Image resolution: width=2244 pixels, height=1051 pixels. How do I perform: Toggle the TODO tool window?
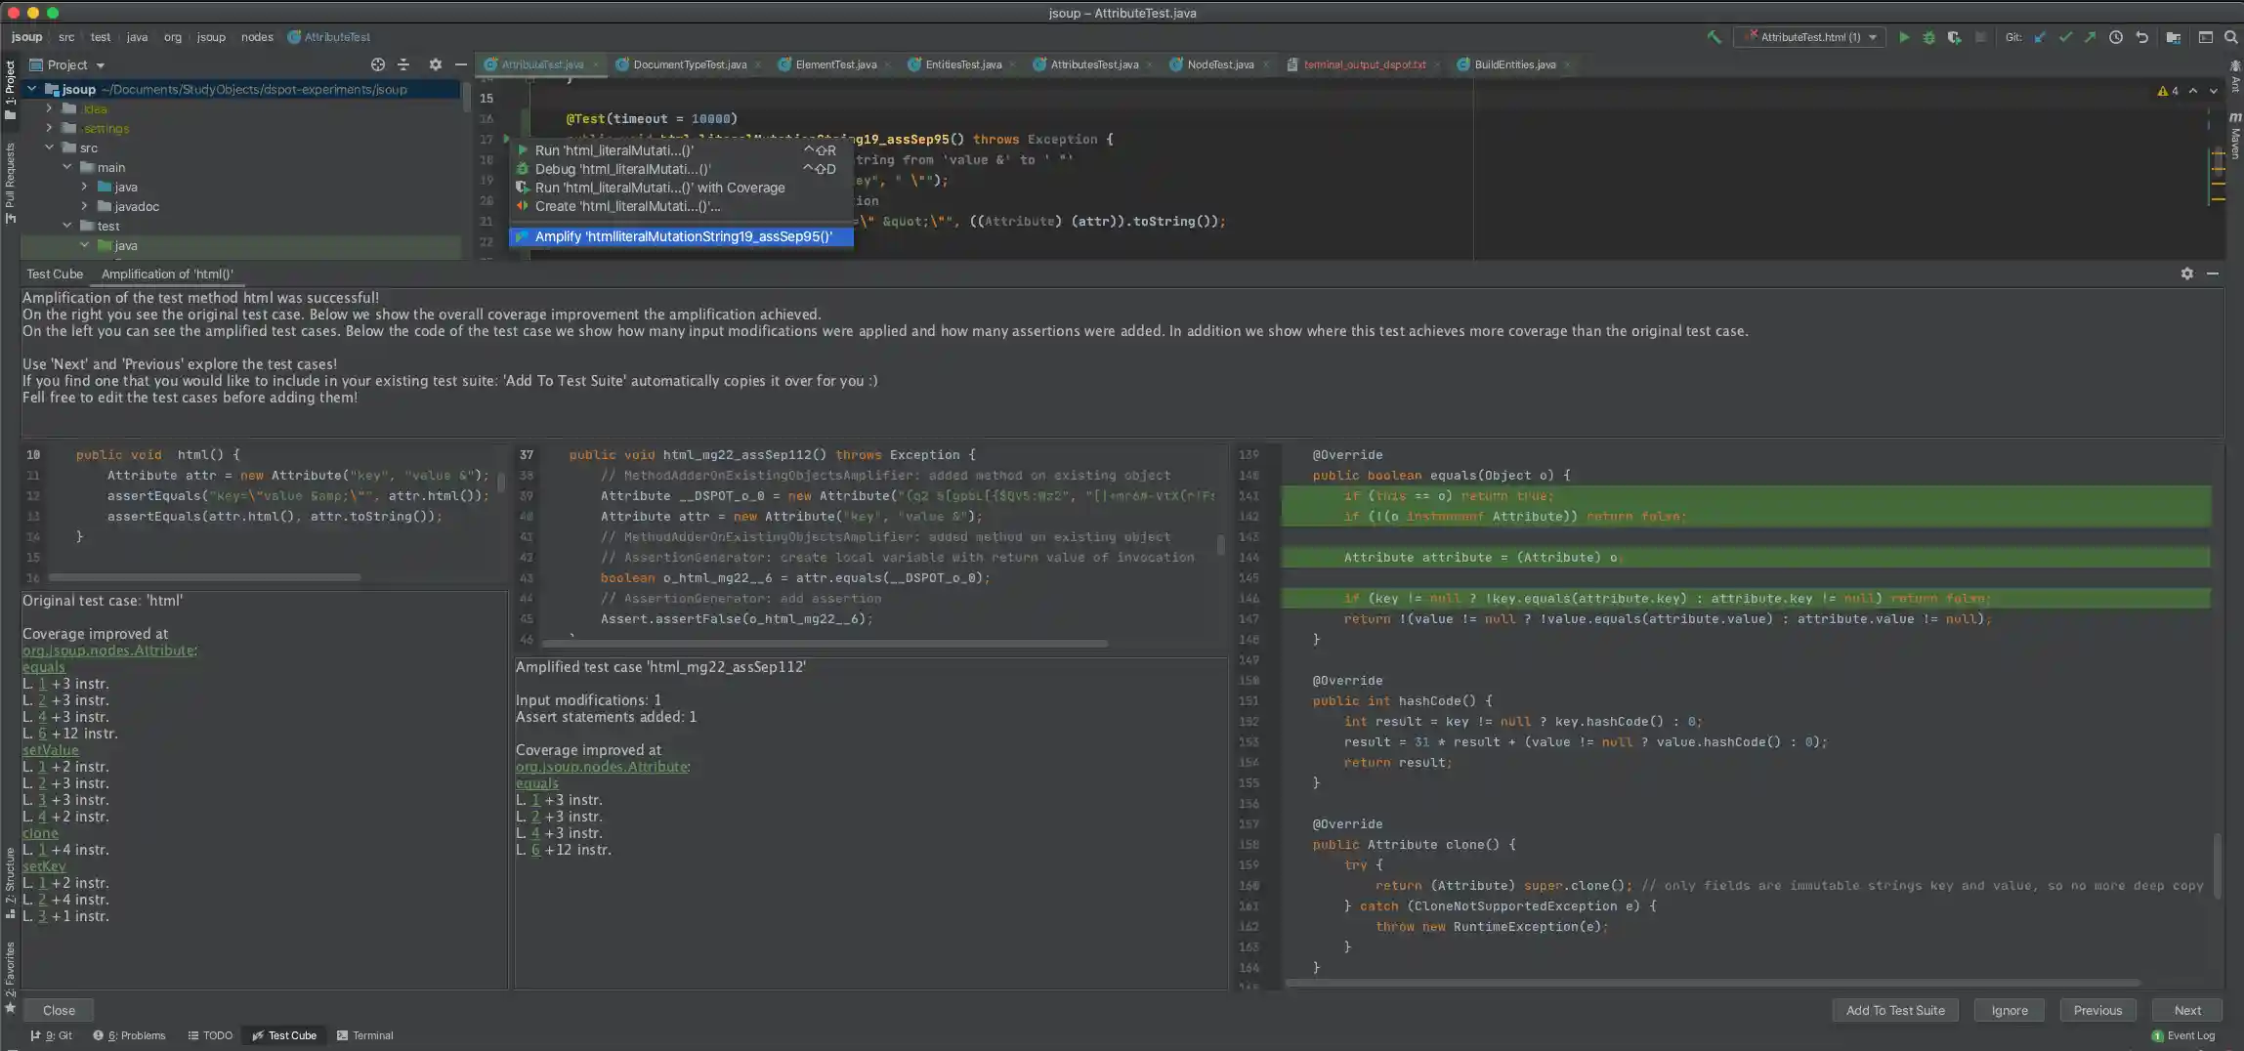209,1035
